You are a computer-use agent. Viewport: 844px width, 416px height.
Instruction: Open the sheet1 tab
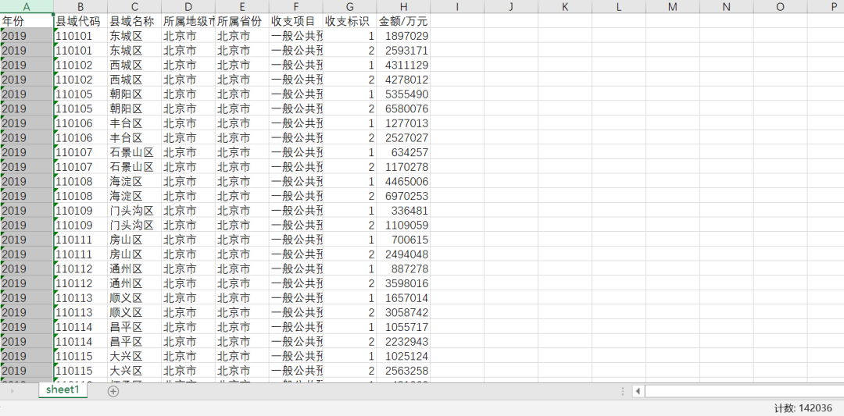(x=63, y=390)
